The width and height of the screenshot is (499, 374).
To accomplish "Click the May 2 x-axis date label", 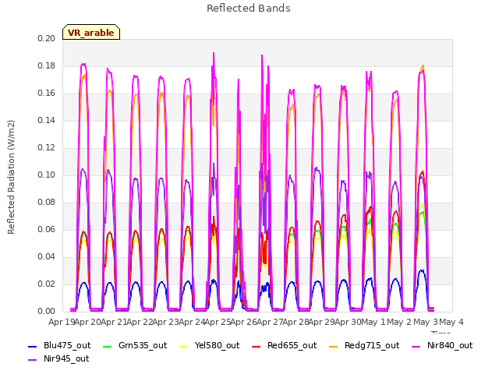I will 400,322.
